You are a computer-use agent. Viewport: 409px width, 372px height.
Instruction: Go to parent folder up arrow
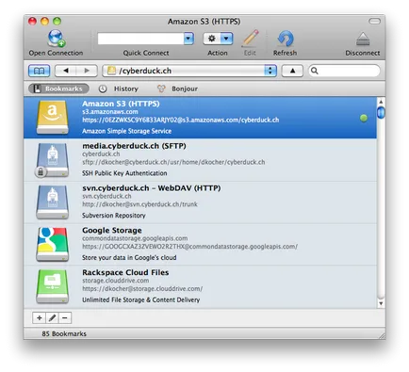point(292,71)
